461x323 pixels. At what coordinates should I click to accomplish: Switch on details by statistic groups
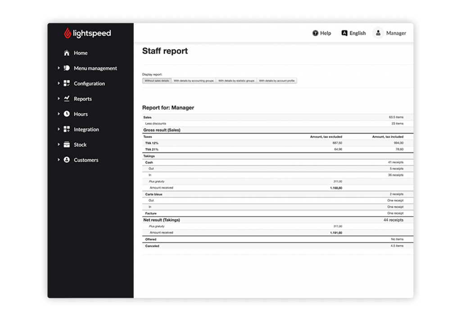(236, 81)
